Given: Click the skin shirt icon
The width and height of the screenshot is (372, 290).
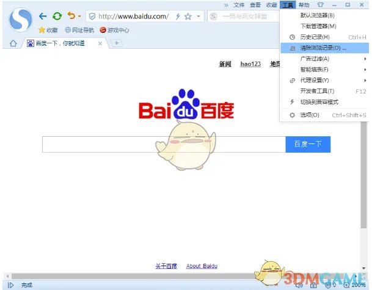Looking at the screenshot, I should pyautogui.click(x=320, y=5).
